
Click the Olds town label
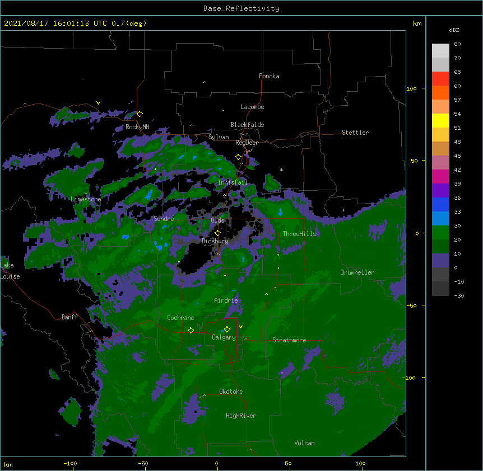tap(217, 220)
